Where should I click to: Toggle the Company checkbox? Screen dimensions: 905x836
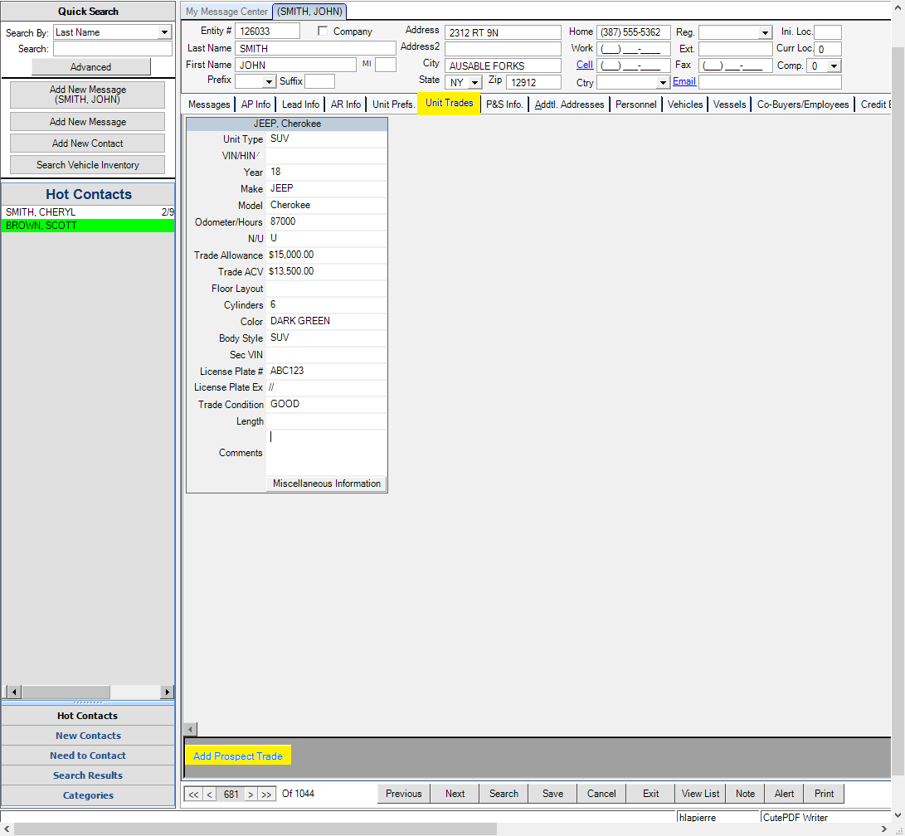(x=324, y=32)
